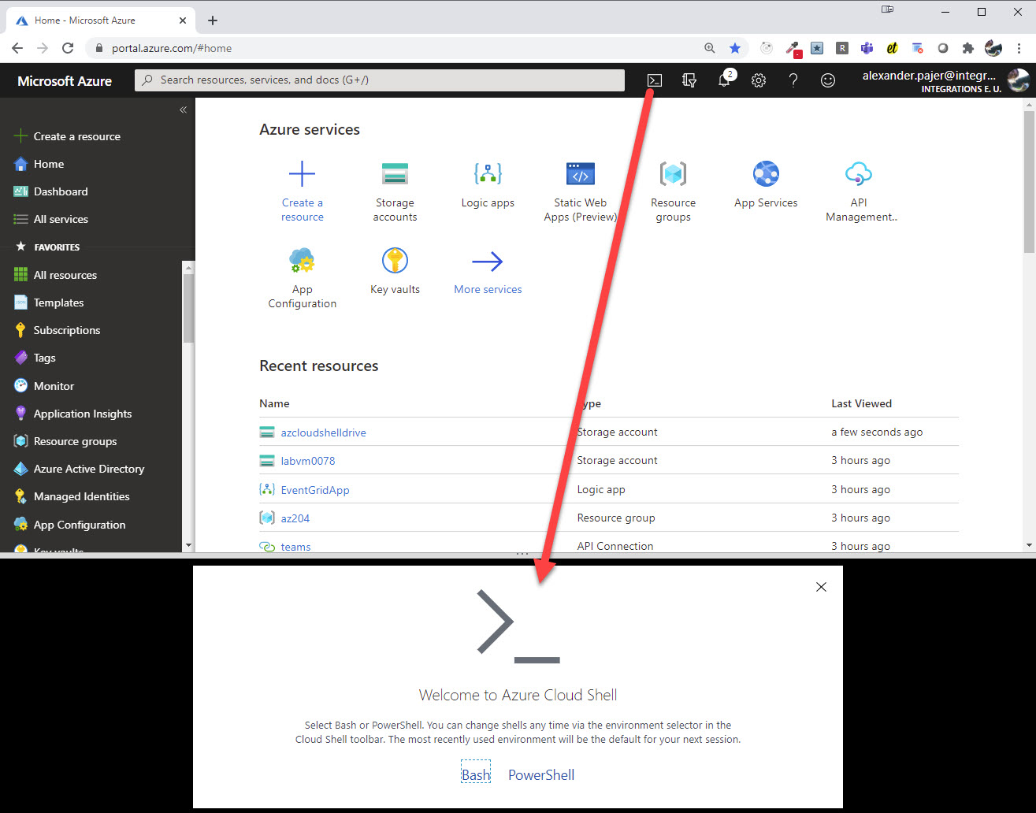
Task: Open Static Web Apps (Preview) icon
Action: coord(581,173)
